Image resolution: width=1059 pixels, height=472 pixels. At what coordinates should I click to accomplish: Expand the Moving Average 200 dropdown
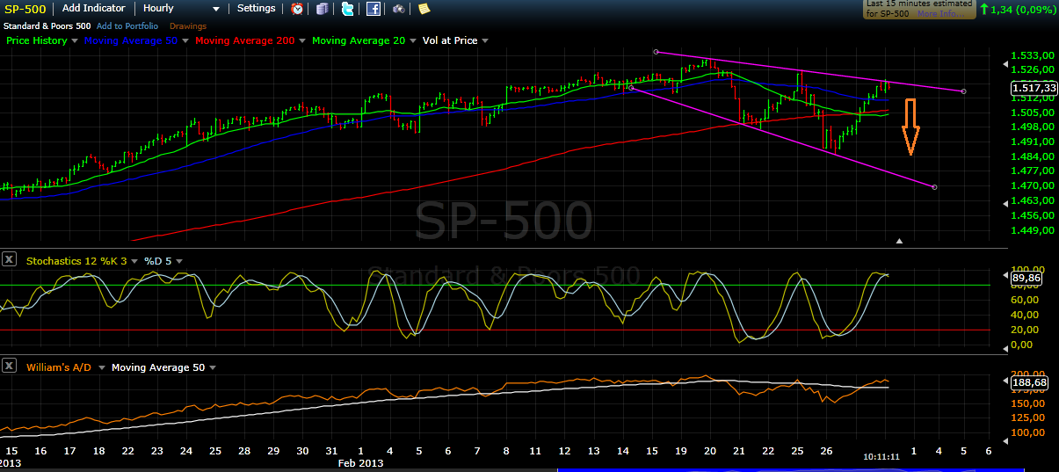tap(302, 40)
